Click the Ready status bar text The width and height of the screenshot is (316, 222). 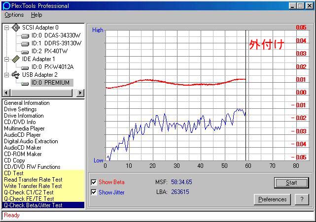pos(12,215)
